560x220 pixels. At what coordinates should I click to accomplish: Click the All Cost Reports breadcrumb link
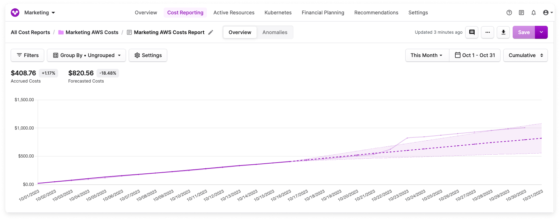point(30,32)
